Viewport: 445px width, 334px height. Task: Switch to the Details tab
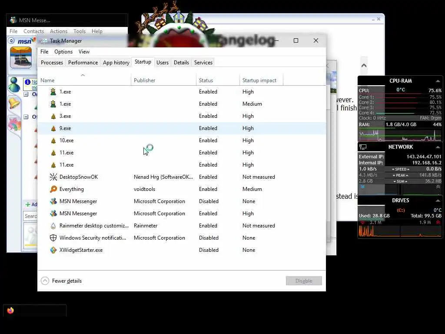pos(181,63)
